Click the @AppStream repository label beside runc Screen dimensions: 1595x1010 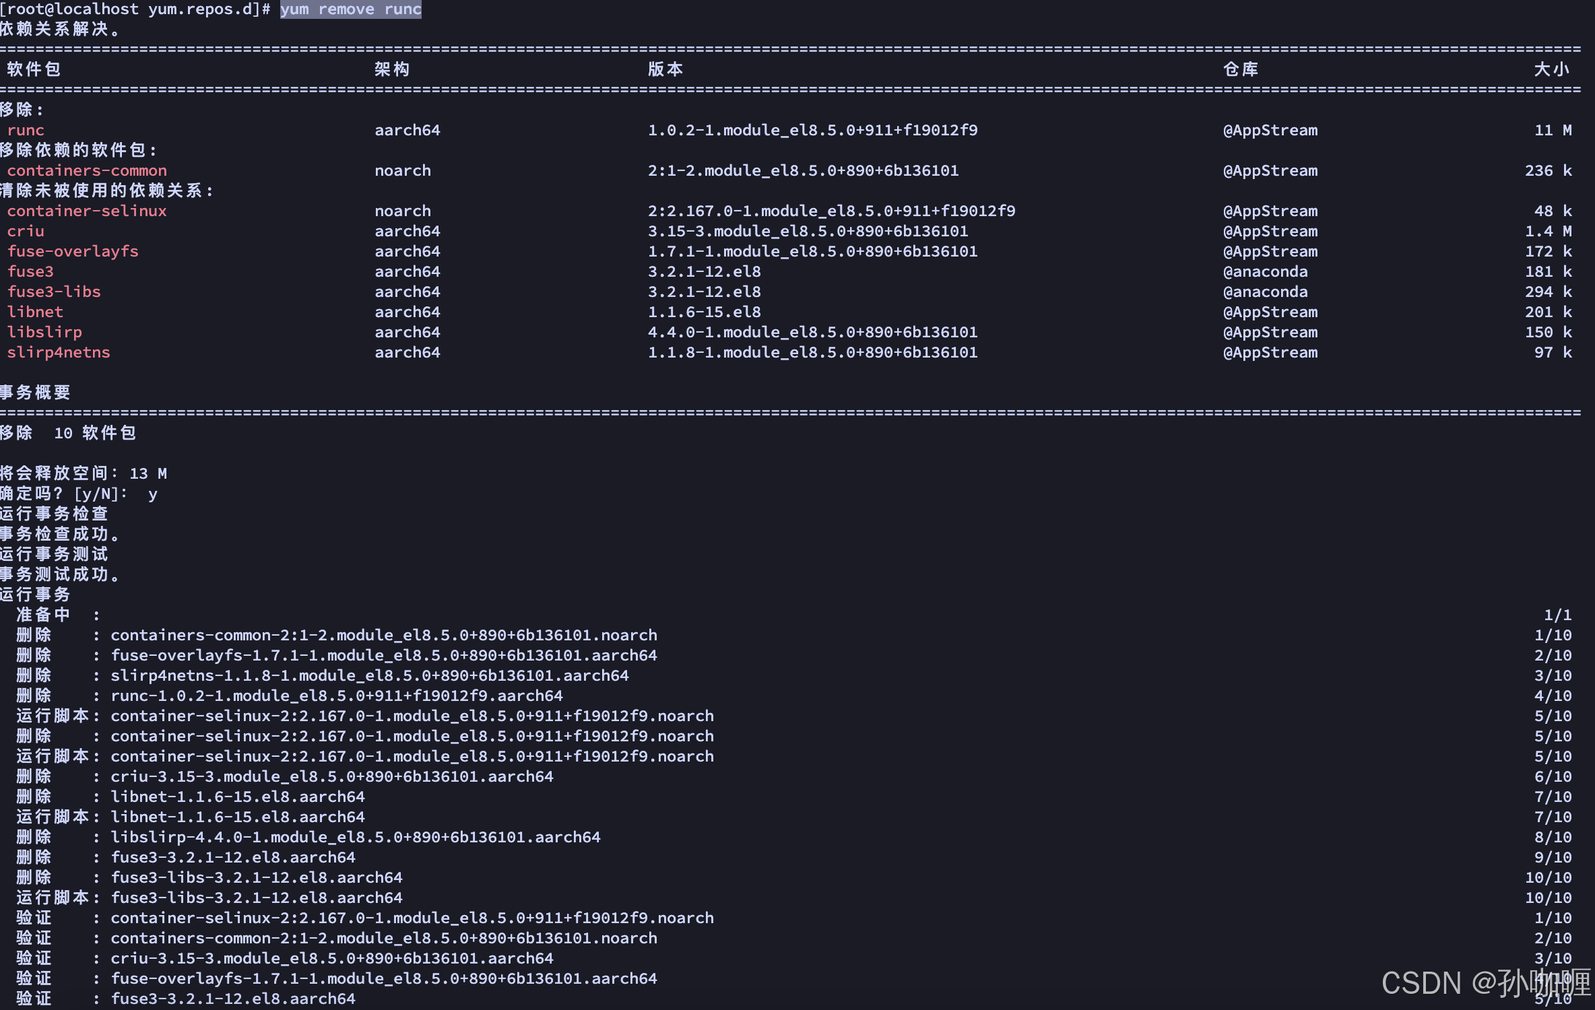1270,130
